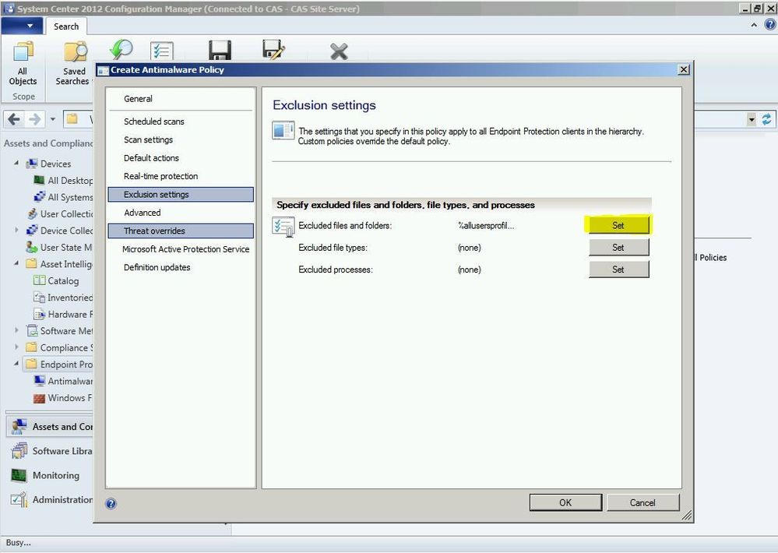The width and height of the screenshot is (778, 553).
Task: Collapse the Endpoint Protection tree node
Action: tap(16, 364)
